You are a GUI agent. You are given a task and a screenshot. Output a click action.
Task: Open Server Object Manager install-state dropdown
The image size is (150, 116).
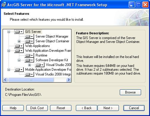[x=29, y=36]
